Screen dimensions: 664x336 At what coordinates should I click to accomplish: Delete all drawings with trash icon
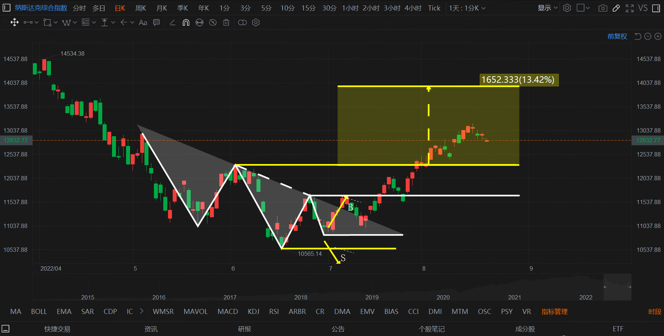[226, 23]
